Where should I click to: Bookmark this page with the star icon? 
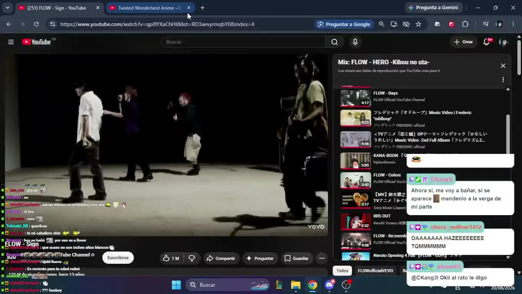click(418, 24)
